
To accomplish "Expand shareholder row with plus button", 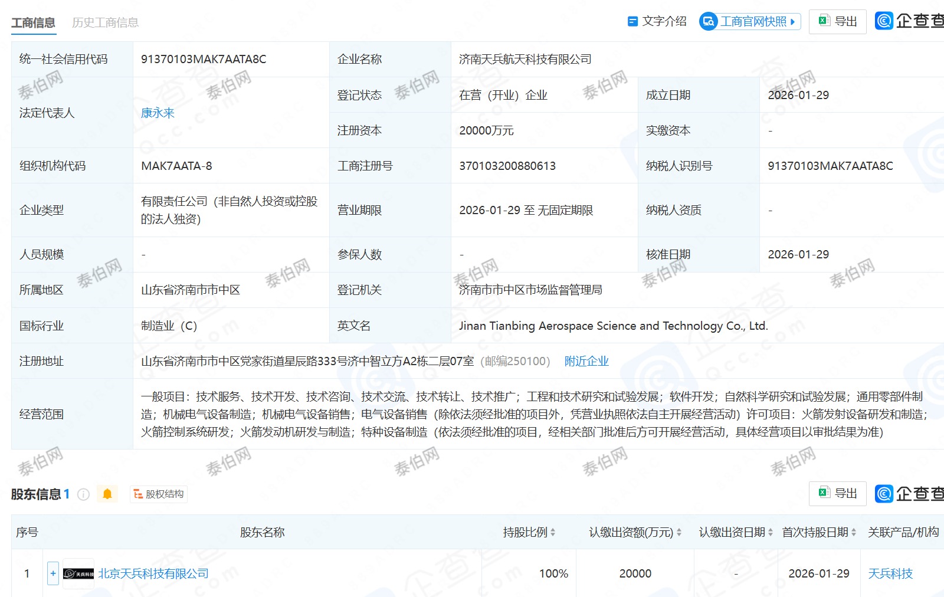I will [53, 573].
